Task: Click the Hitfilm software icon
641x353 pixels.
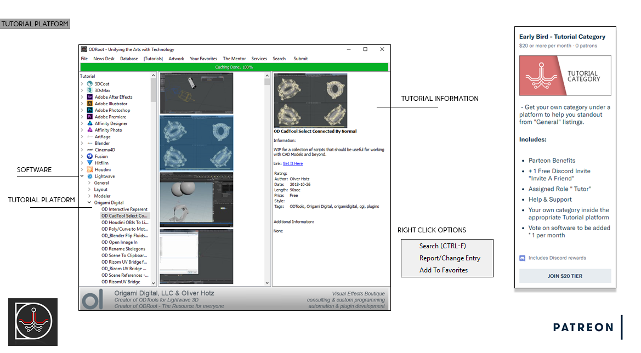Action: [90, 163]
